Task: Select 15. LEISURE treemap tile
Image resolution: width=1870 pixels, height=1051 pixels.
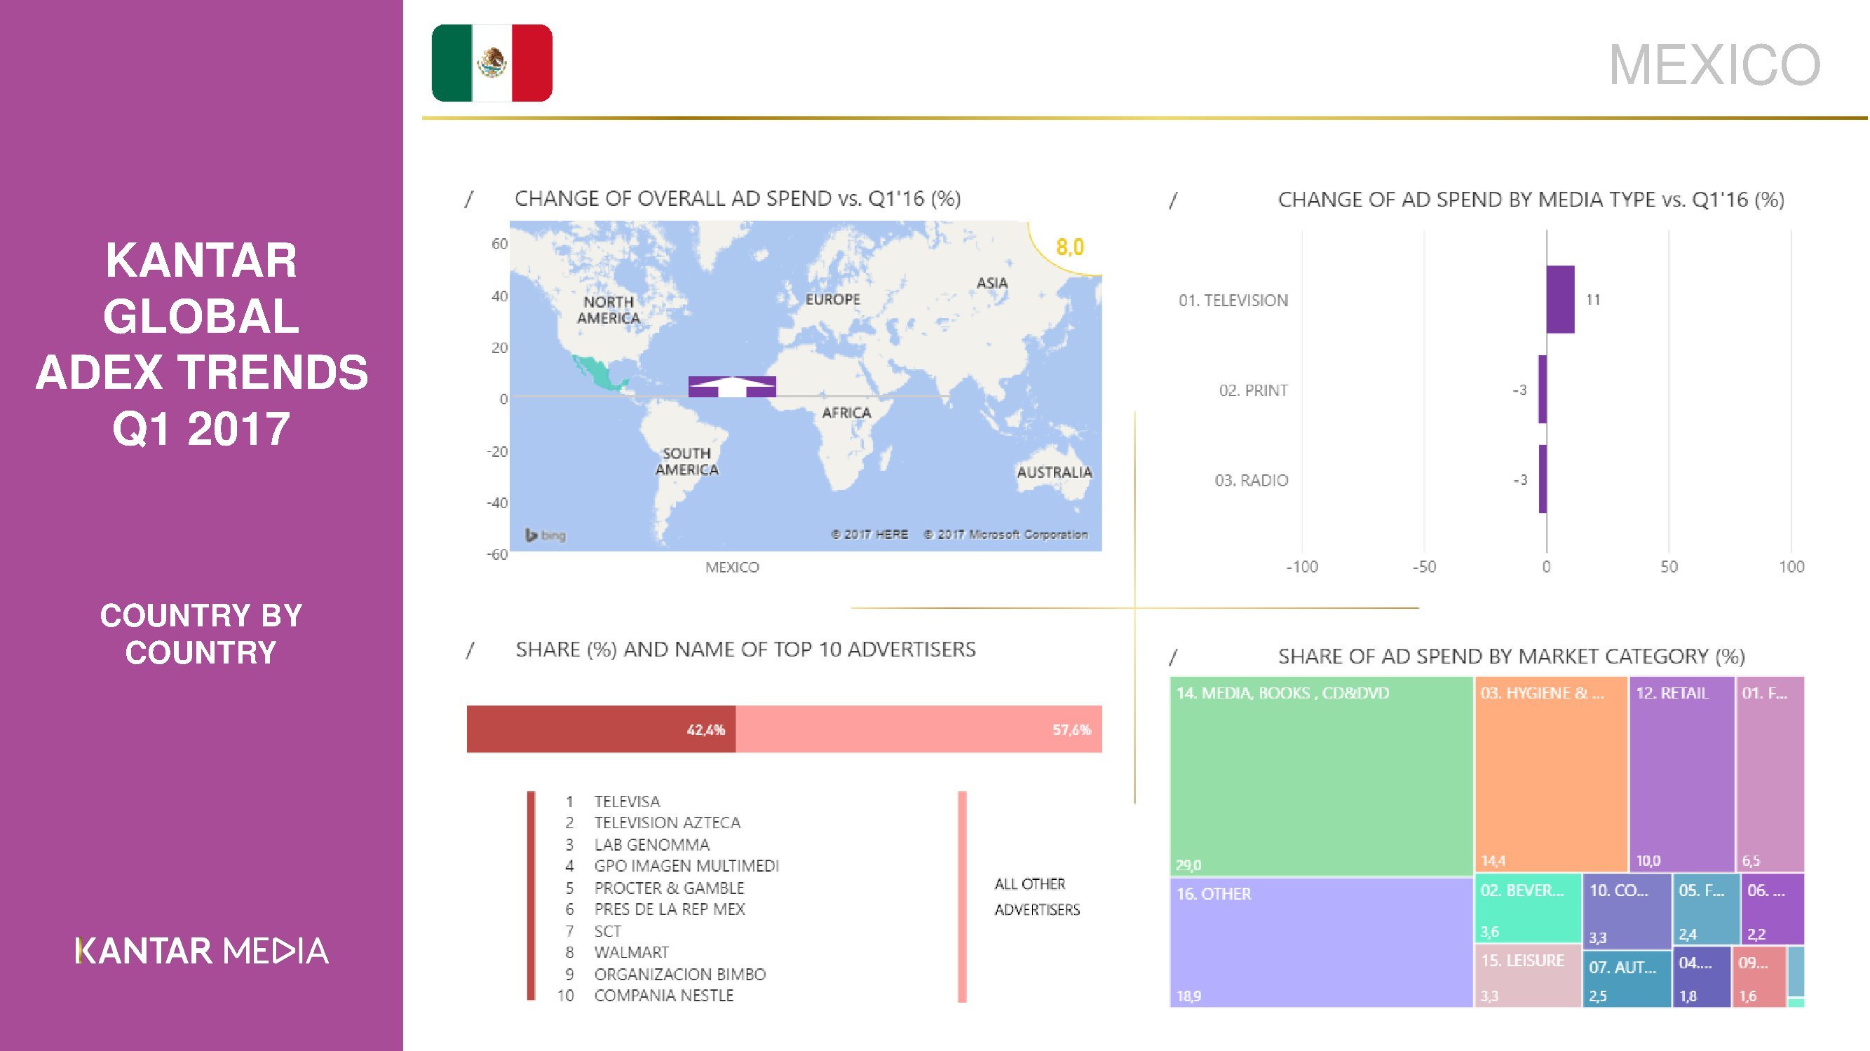Action: (x=1528, y=975)
